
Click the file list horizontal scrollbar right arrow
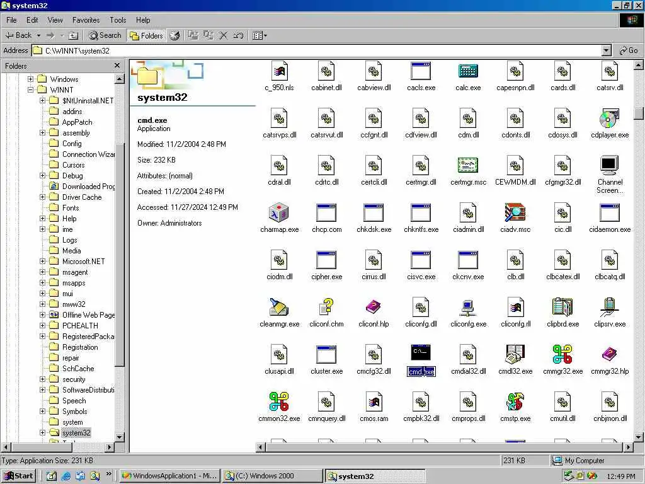[628, 447]
